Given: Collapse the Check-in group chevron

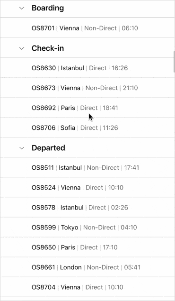Looking at the screenshot, I should coord(22,48).
